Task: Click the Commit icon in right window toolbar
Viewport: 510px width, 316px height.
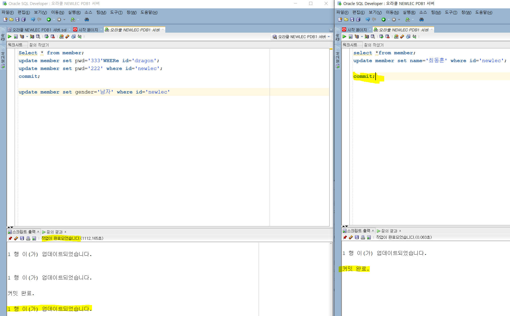Action: point(381,37)
